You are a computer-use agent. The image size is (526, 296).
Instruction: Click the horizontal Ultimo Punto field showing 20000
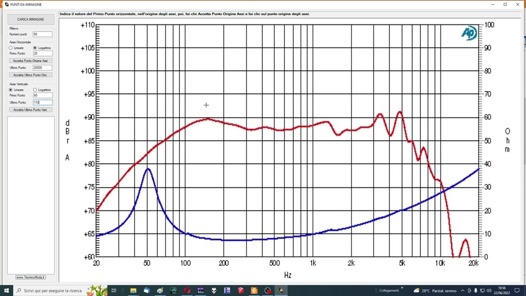[43, 68]
